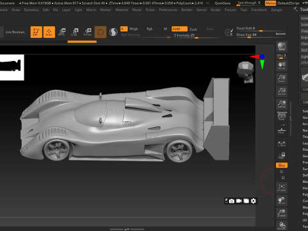
Task: Open the capture overlay gallery icon
Action: coord(246,201)
